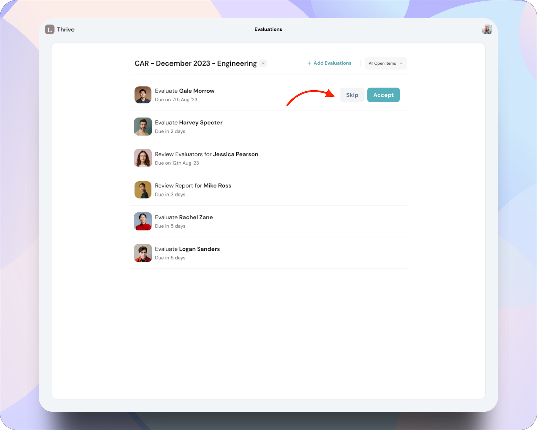Click 'Due on 7th Aug '23' text
The width and height of the screenshot is (537, 430).
[176, 100]
